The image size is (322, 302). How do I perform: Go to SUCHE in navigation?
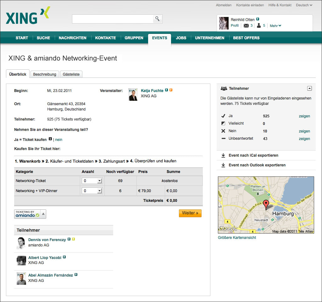[x=43, y=38]
